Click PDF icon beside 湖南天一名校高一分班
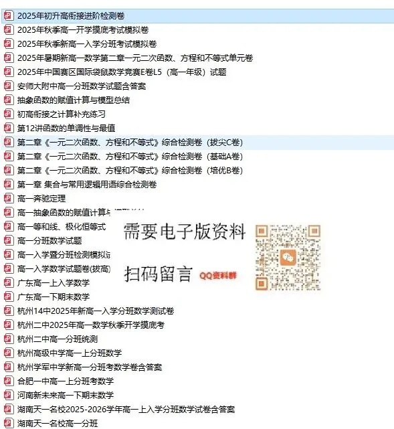394x429 pixels. 9,423
